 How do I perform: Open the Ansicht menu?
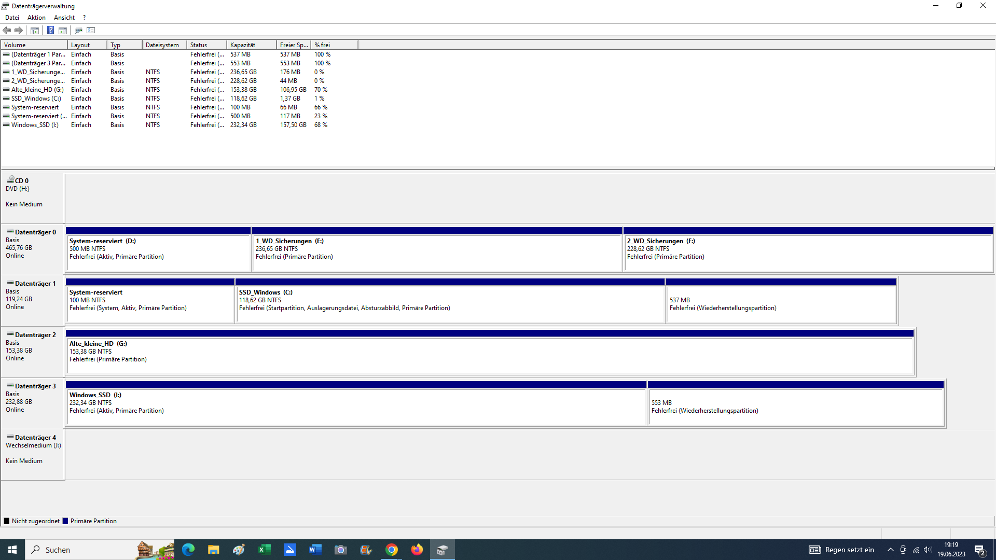tap(64, 18)
